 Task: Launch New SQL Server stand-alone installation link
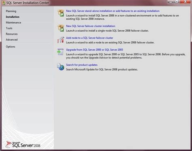[x=113, y=11]
